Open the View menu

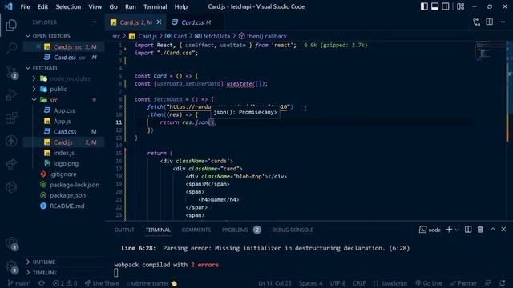(95, 6)
